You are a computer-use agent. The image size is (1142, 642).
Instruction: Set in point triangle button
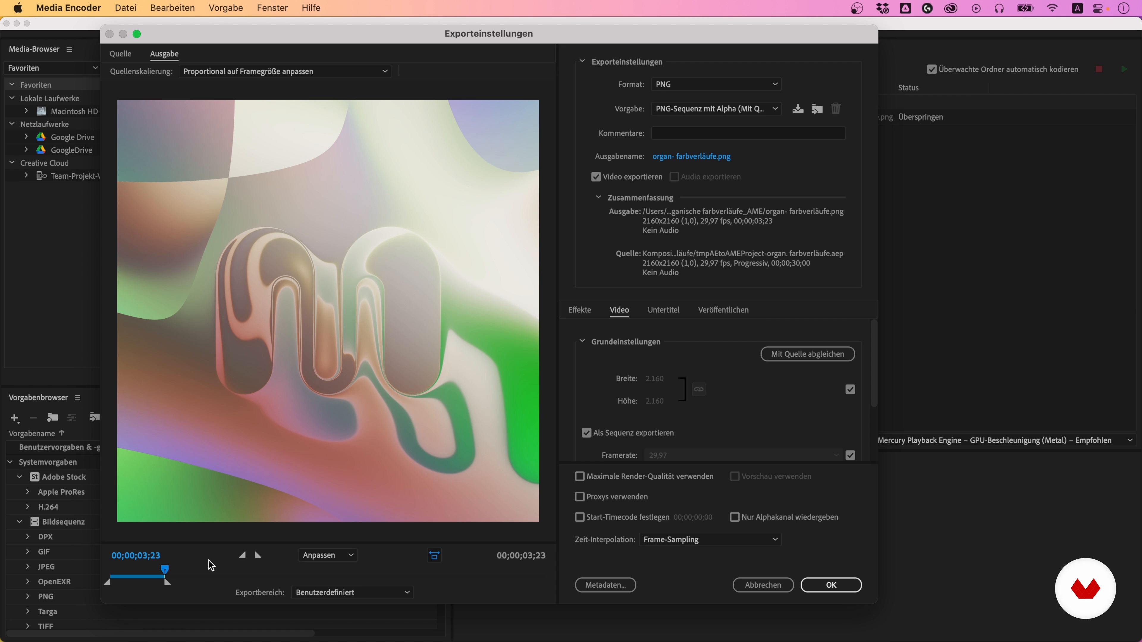pyautogui.click(x=242, y=555)
